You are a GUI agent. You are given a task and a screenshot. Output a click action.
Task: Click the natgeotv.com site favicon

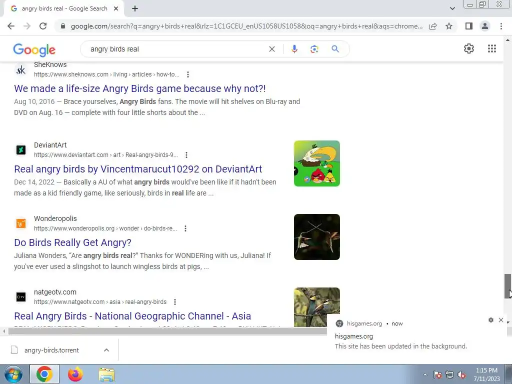pyautogui.click(x=21, y=297)
